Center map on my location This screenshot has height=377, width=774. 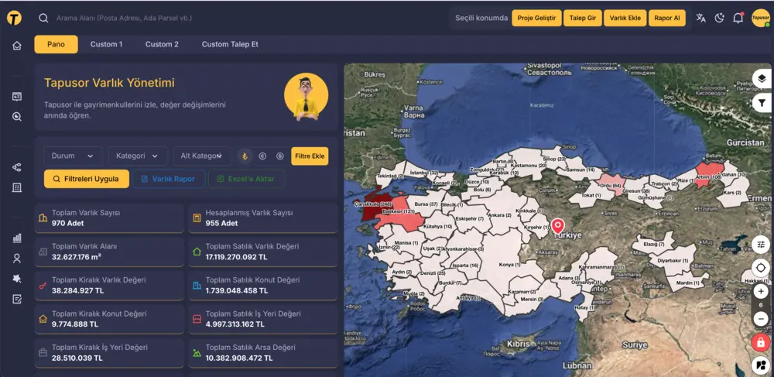point(761,268)
